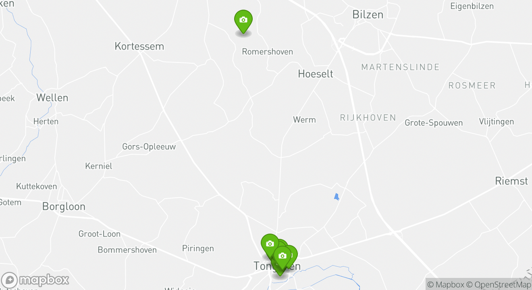The height and width of the screenshot is (290, 532).
Task: Select the Riemst town label
Action: pyautogui.click(x=511, y=181)
